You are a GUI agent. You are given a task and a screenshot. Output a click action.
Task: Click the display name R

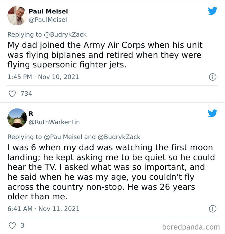tap(31, 114)
